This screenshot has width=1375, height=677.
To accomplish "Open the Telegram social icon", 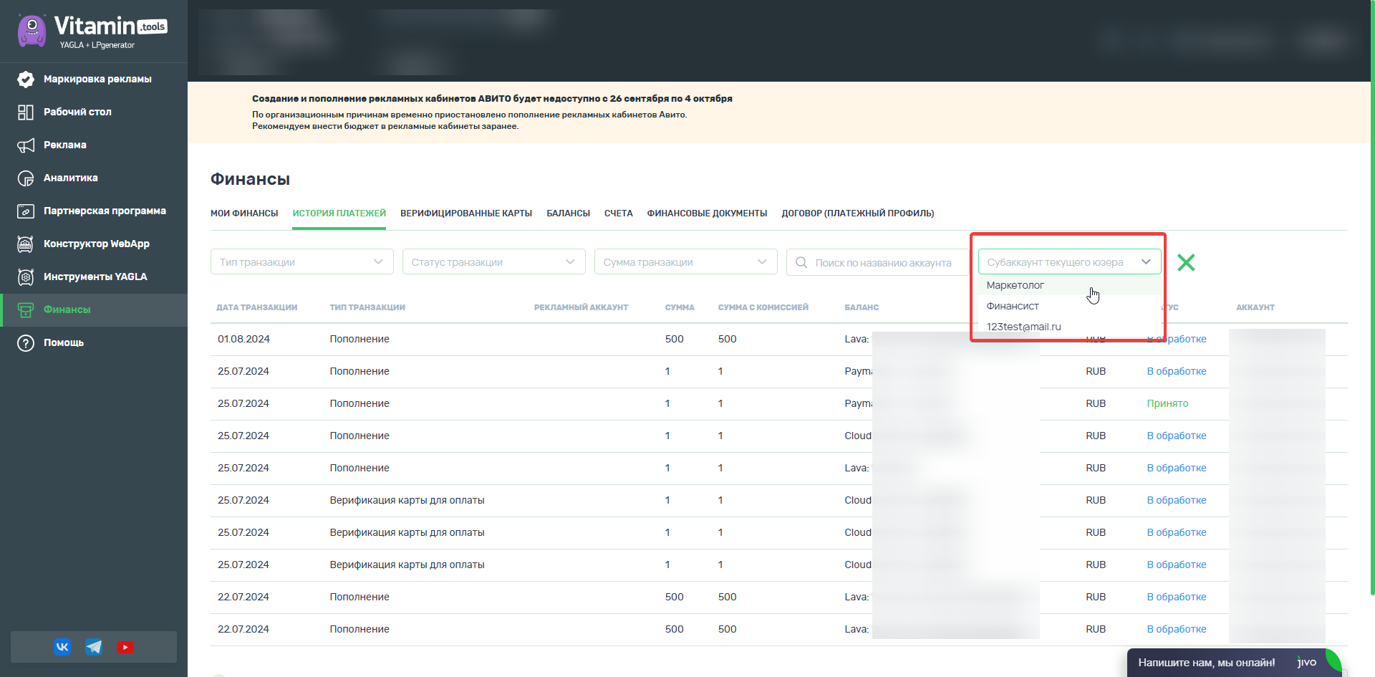I will point(94,647).
